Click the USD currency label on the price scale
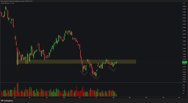188x103 pixels. [184, 3]
